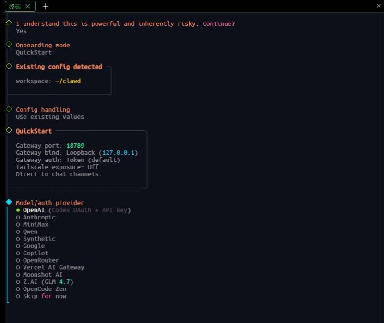Open a new terminal tab with plus icon

(45, 6)
